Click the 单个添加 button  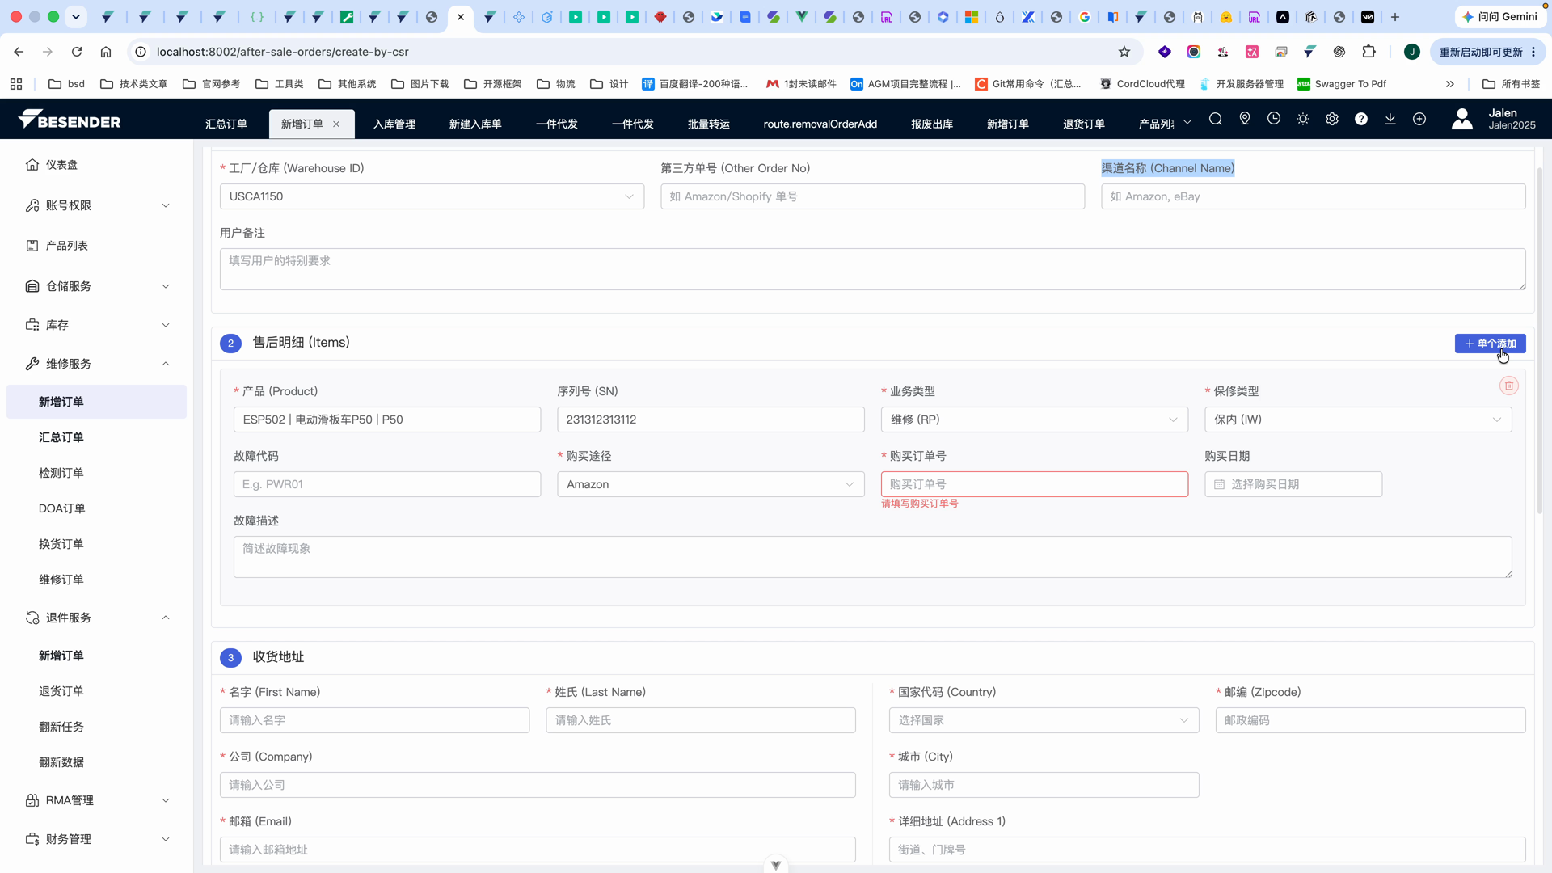1490,344
